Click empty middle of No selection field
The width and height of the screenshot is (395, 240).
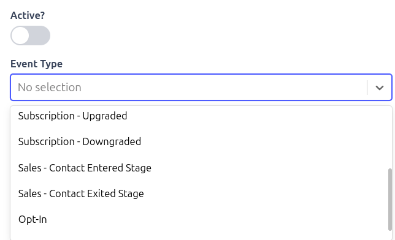pos(224,88)
